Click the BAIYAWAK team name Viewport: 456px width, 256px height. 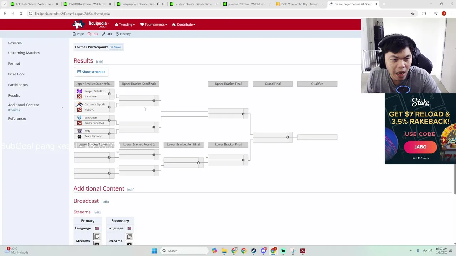coord(91,97)
